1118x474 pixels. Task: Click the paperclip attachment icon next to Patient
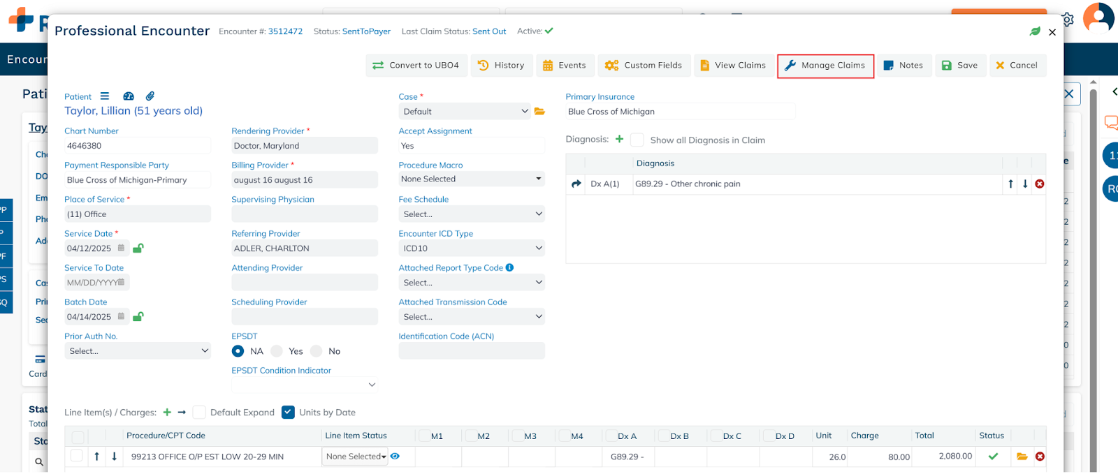pyautogui.click(x=150, y=96)
